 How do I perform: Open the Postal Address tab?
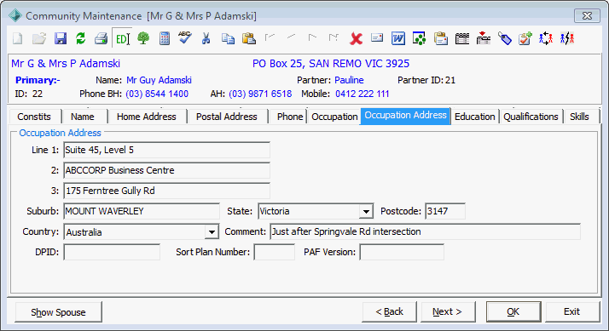[x=226, y=117]
